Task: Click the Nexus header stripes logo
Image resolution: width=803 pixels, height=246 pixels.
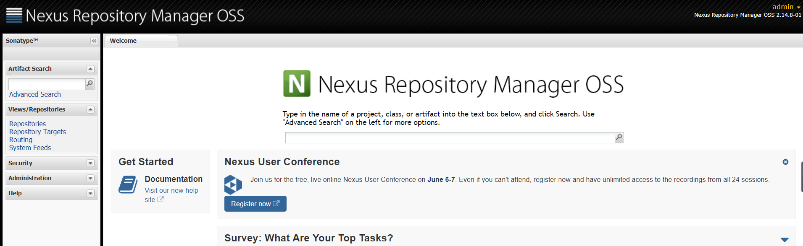Action: coord(14,16)
